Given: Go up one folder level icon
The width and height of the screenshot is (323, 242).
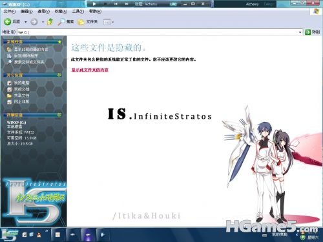Looking at the screenshot, I should tap(50, 21).
